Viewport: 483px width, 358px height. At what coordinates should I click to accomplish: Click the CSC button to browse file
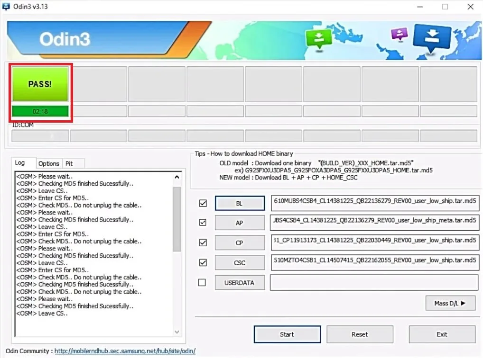pyautogui.click(x=240, y=263)
